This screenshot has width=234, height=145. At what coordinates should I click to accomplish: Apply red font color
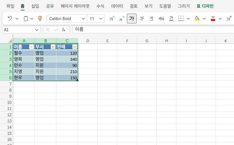(213, 19)
